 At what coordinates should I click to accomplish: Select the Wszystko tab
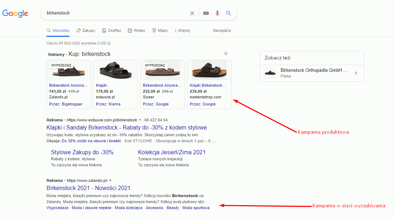click(58, 31)
